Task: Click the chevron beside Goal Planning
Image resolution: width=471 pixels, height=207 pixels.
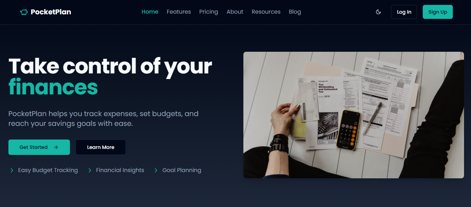Action: [156, 170]
